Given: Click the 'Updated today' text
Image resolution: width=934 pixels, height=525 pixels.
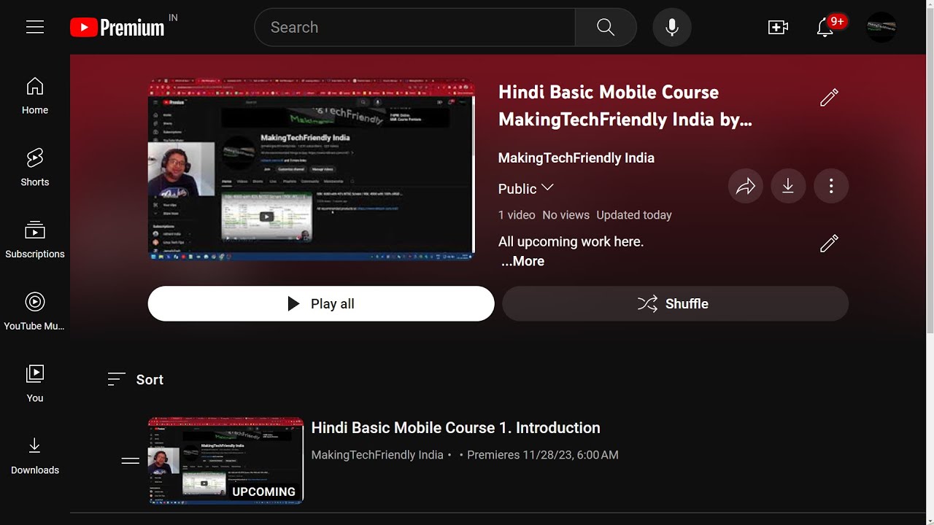Looking at the screenshot, I should tap(634, 215).
